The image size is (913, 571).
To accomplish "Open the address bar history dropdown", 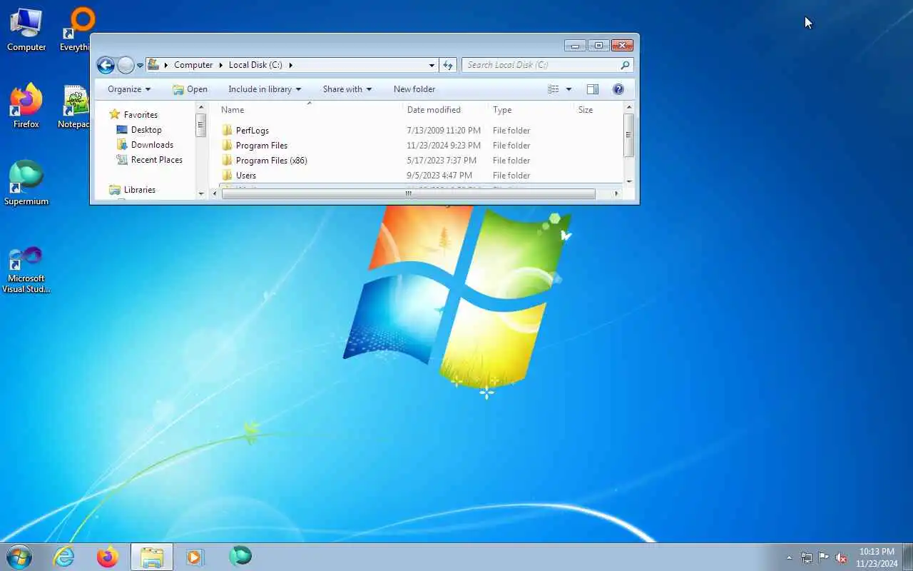I will click(432, 65).
